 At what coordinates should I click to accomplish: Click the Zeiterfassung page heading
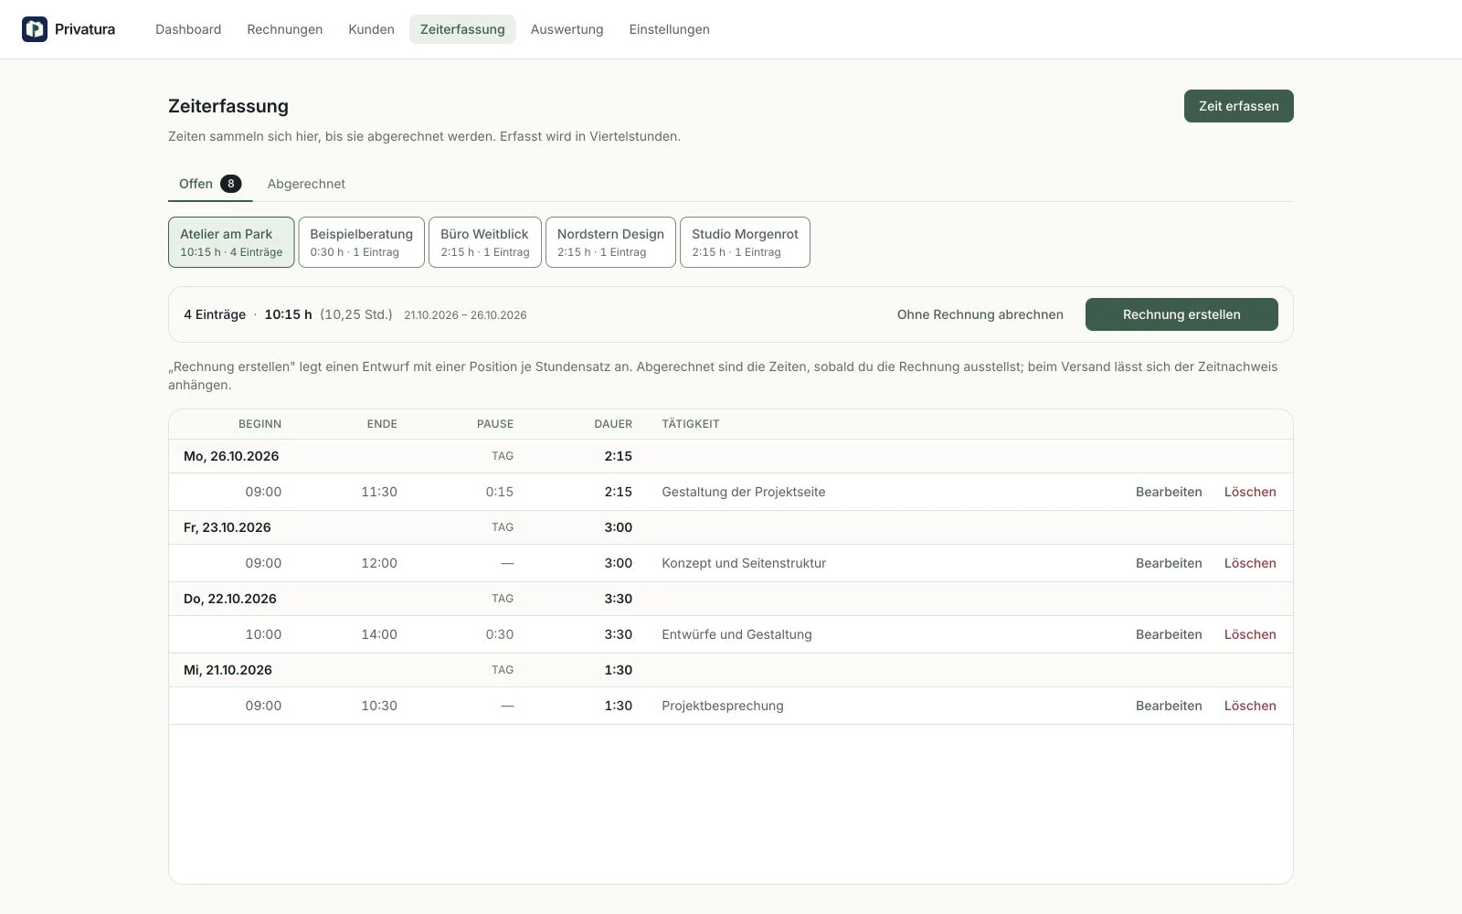228,106
